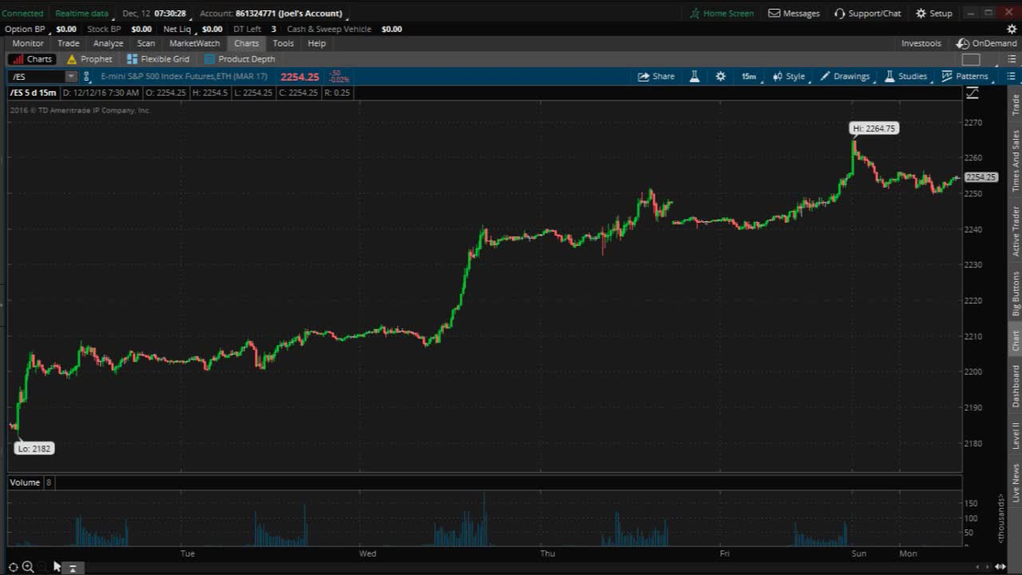Click the symbol link icon beside /ES
The image size is (1022, 575).
pyautogui.click(x=87, y=77)
